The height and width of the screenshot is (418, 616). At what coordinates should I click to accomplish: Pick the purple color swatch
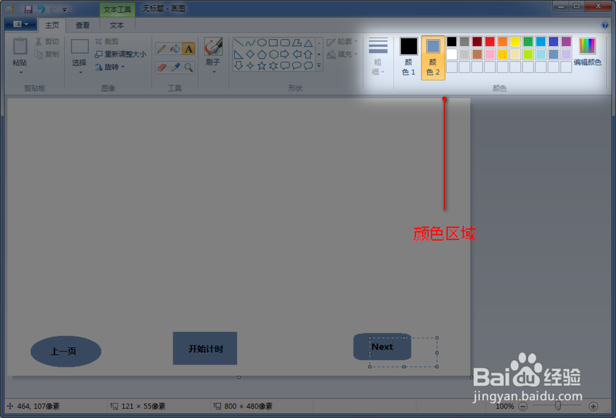click(566, 42)
